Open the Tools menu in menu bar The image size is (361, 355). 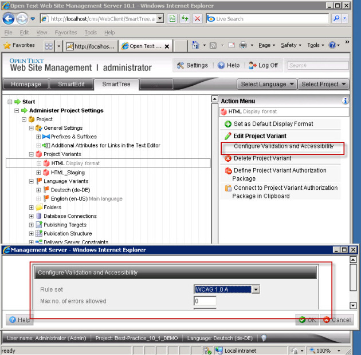(x=91, y=33)
